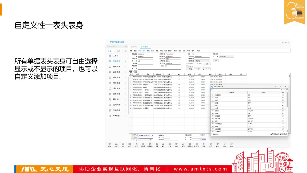Screen dimensions: 307x173
Task: Click the 用户 icon in bottom toolbar
Action: point(116,144)
